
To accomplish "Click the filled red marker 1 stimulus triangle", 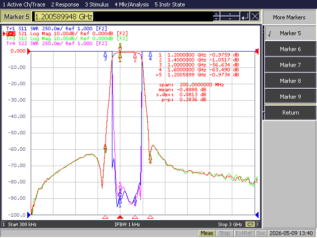I will (x=120, y=217).
